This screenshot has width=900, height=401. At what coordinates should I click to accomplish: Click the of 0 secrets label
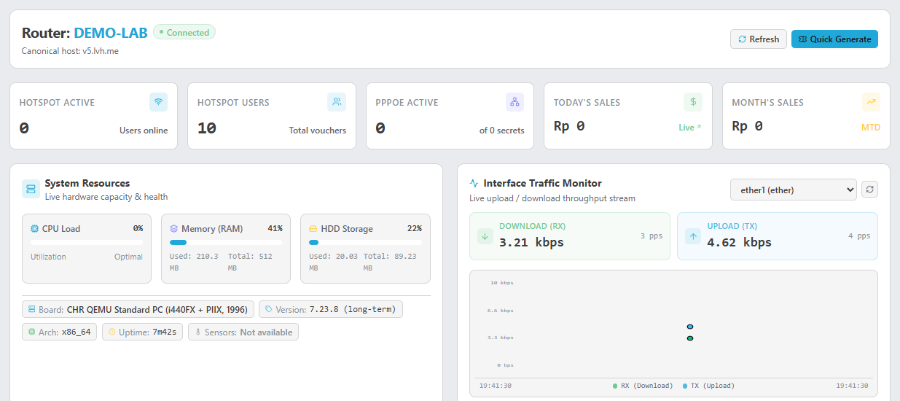pyautogui.click(x=501, y=131)
